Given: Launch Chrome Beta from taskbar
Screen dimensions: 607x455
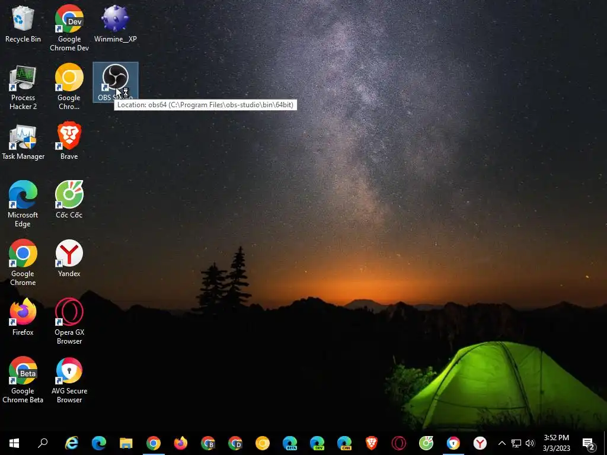Looking at the screenshot, I should 208,443.
